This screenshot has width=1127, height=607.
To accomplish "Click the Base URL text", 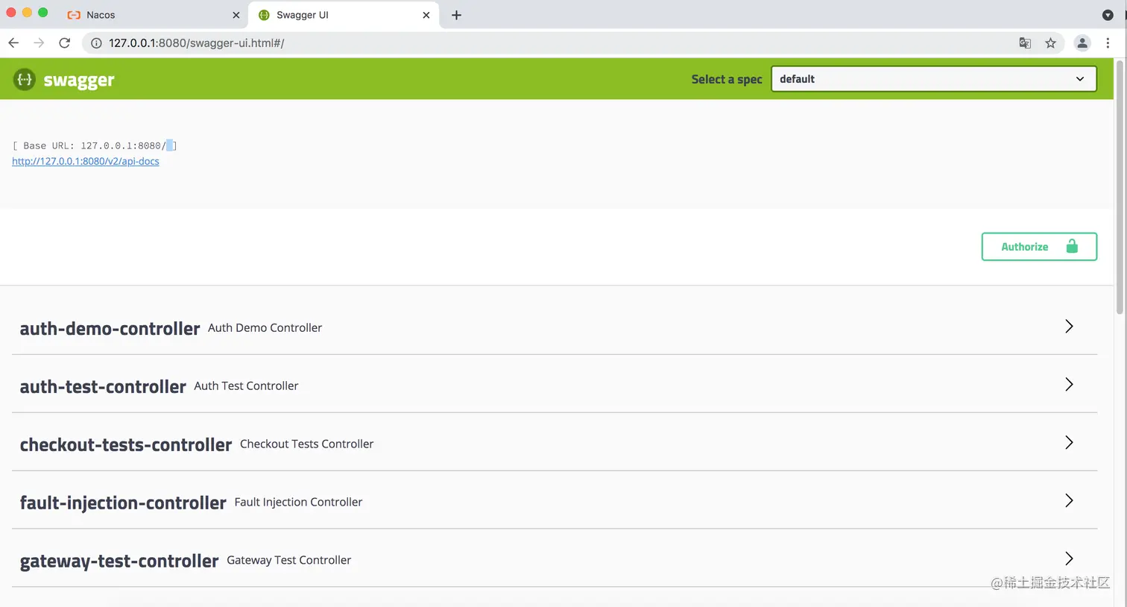I will pos(95,145).
